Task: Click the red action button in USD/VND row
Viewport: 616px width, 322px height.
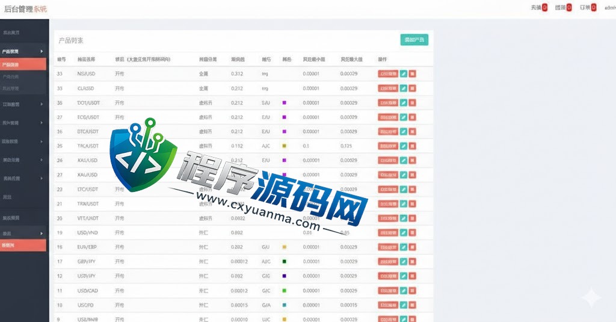Action: coord(388,233)
